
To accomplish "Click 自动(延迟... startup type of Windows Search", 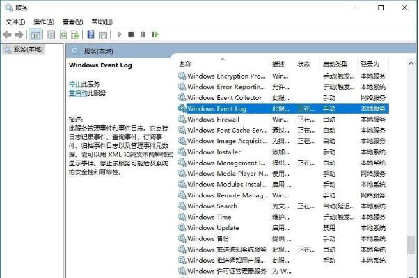I will point(338,206).
